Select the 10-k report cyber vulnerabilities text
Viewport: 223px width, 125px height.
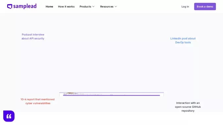click(38, 101)
